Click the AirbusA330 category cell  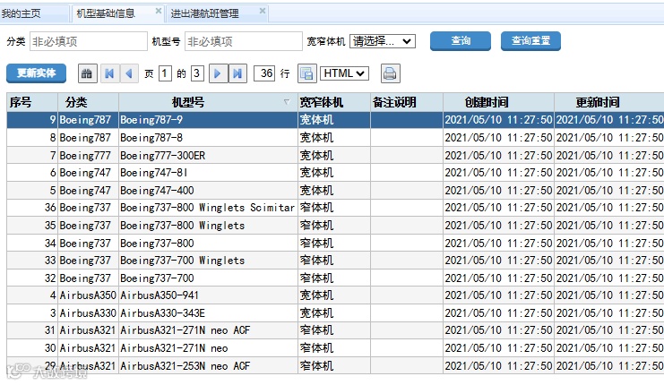coord(88,313)
